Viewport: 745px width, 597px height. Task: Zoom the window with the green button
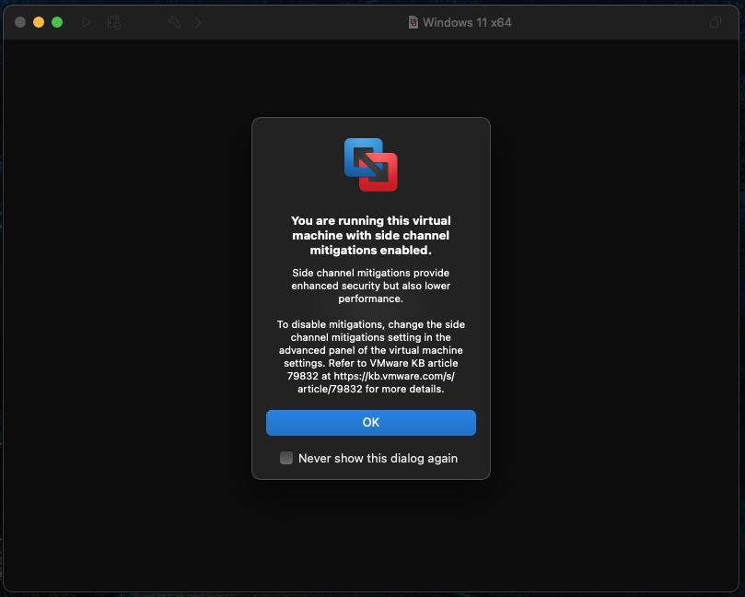[57, 22]
